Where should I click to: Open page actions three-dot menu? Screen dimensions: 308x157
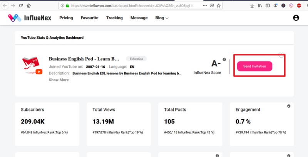pyautogui.click(x=205, y=6)
